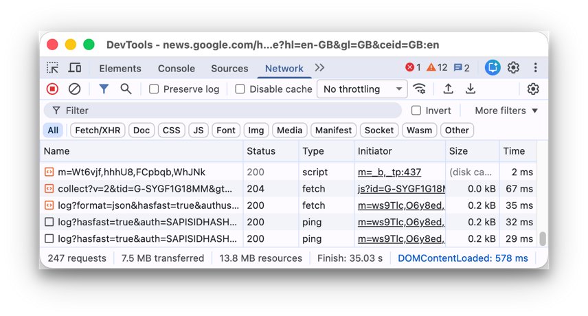Open initiator link m=_b,_tp:437

(x=389, y=172)
